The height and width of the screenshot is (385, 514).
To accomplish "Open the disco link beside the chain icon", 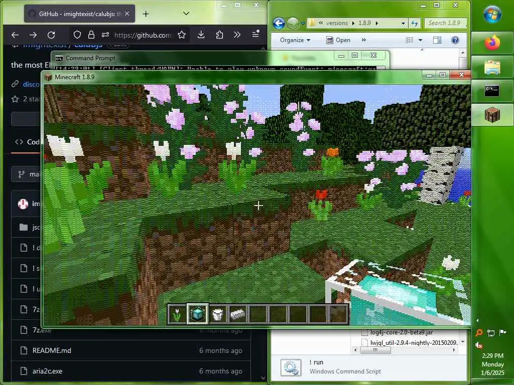I will coord(31,84).
